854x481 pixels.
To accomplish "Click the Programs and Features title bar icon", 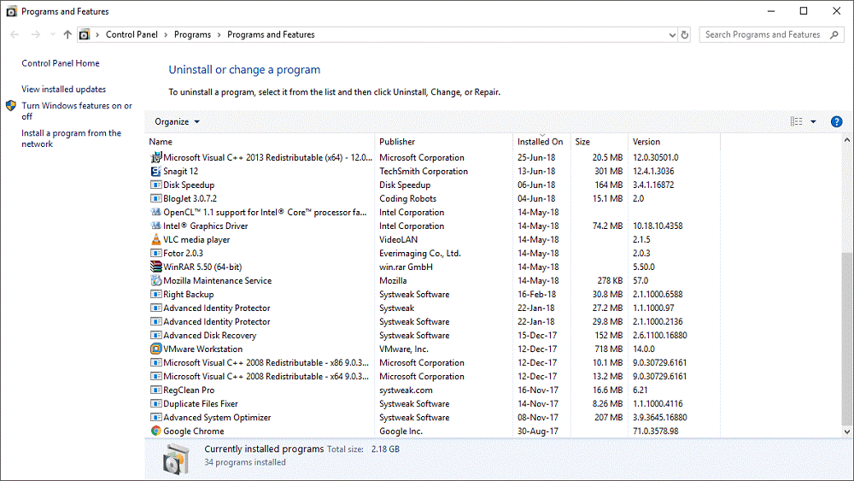I will (x=11, y=11).
